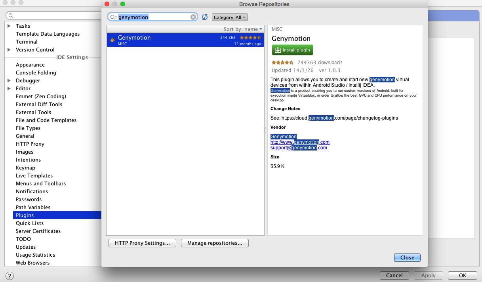Open Notifications settings
Image resolution: width=482 pixels, height=282 pixels.
pyautogui.click(x=32, y=191)
